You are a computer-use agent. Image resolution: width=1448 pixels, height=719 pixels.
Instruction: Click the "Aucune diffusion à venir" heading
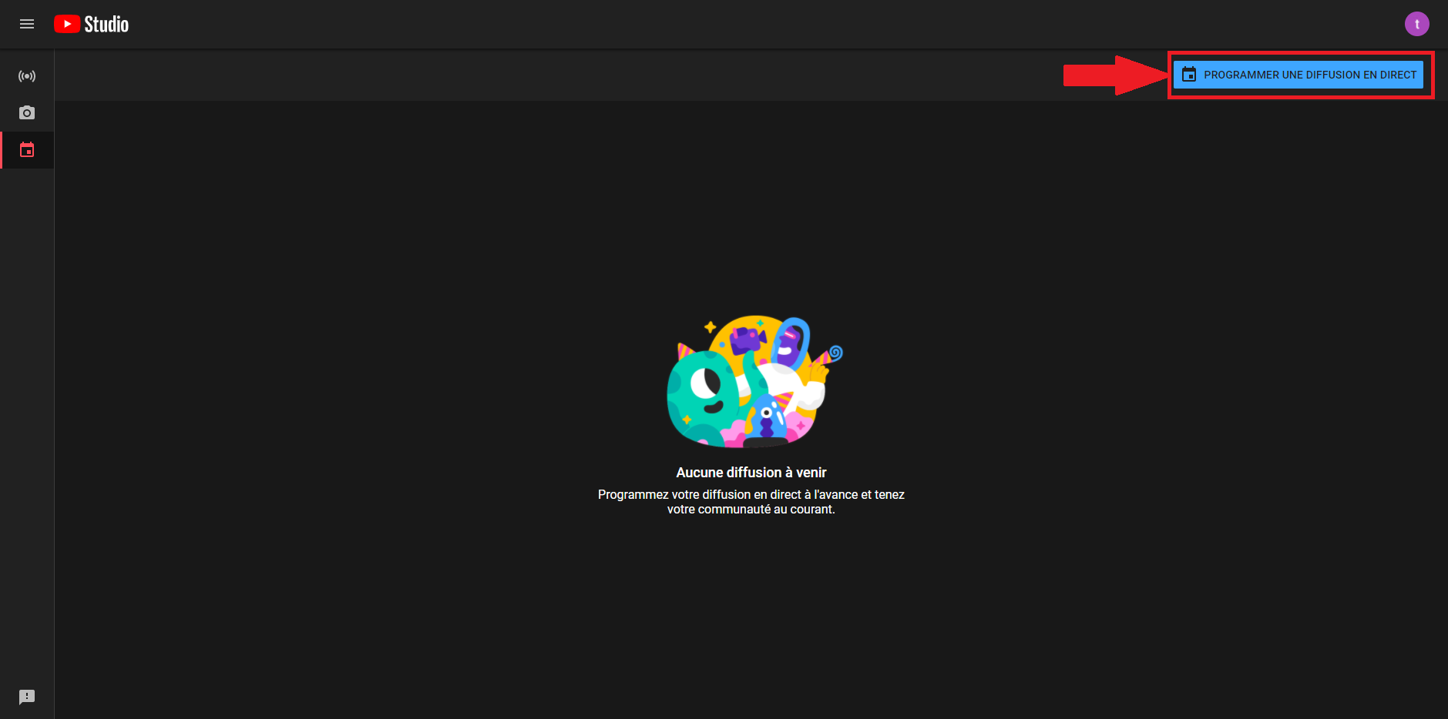click(x=751, y=473)
